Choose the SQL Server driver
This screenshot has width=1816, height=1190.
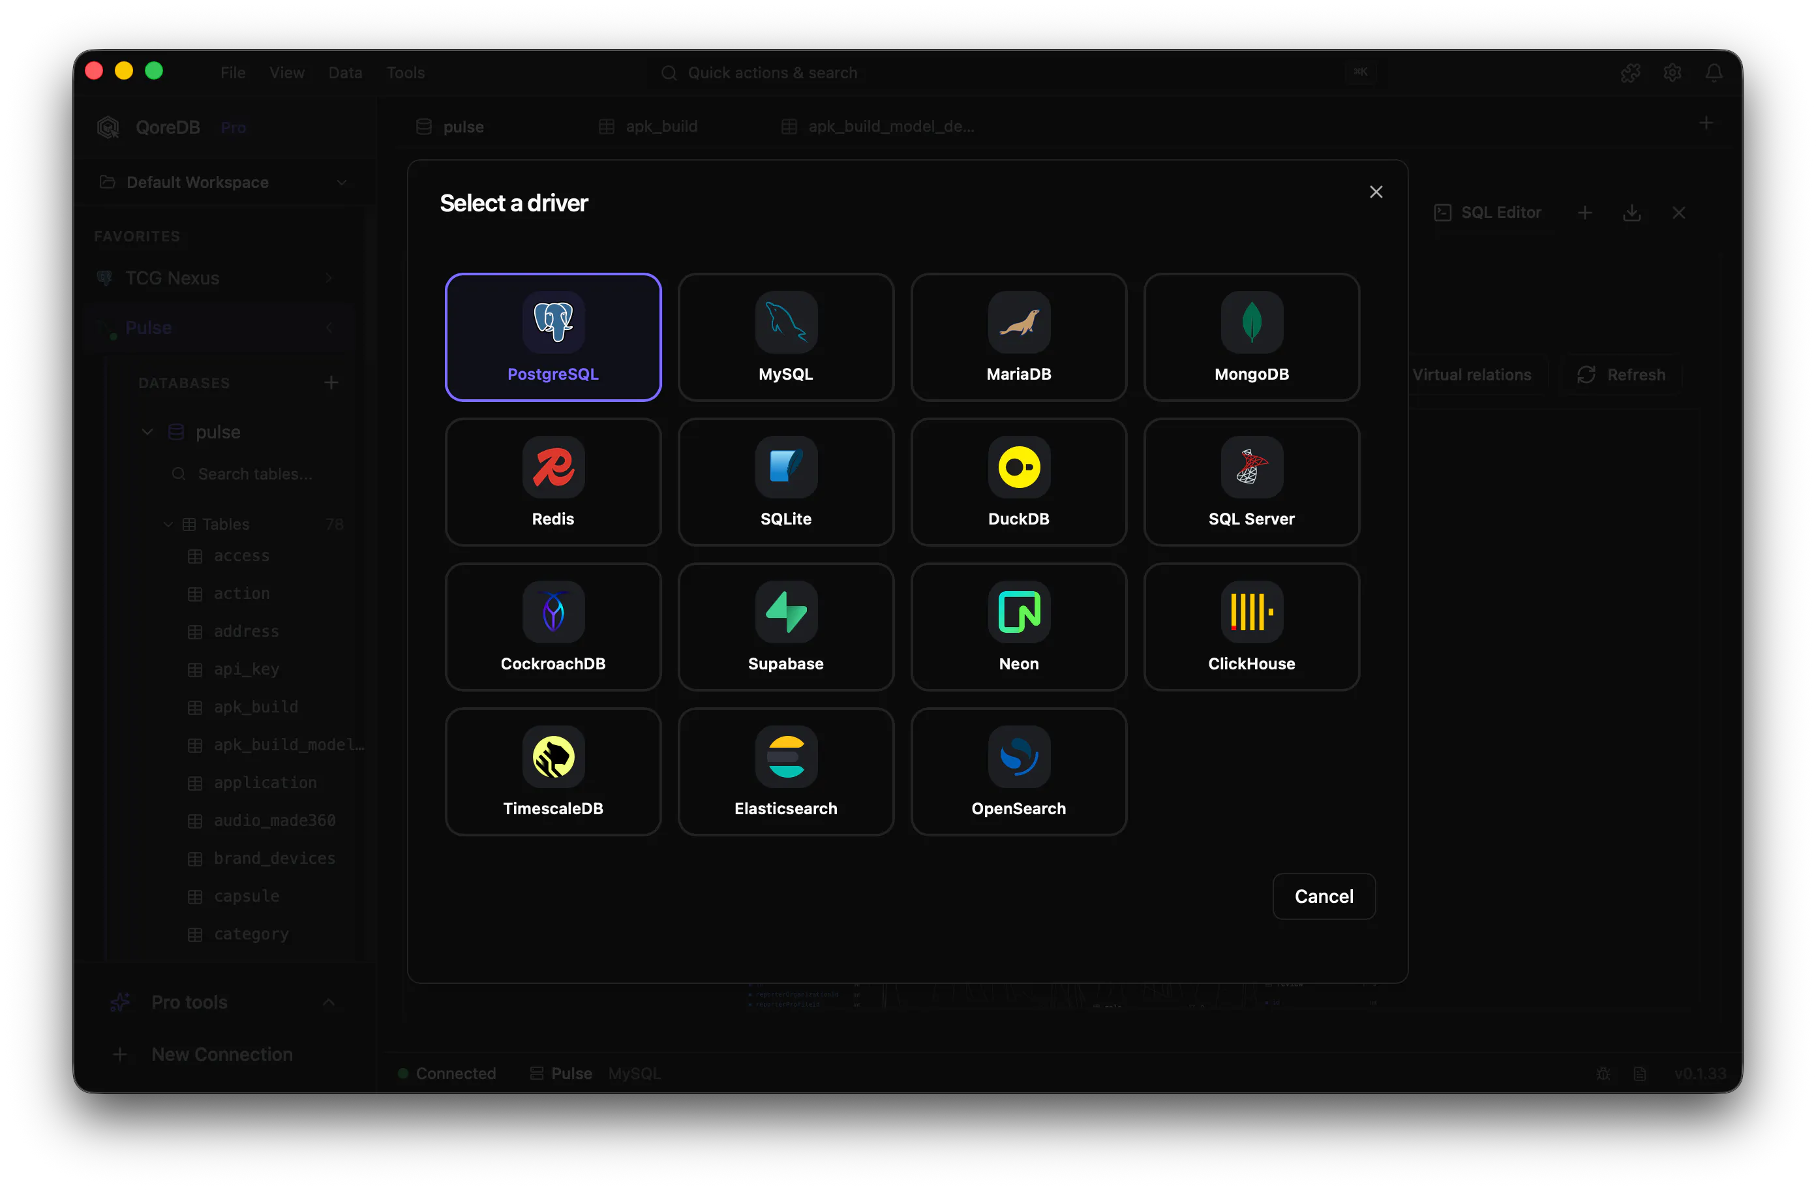(1250, 481)
